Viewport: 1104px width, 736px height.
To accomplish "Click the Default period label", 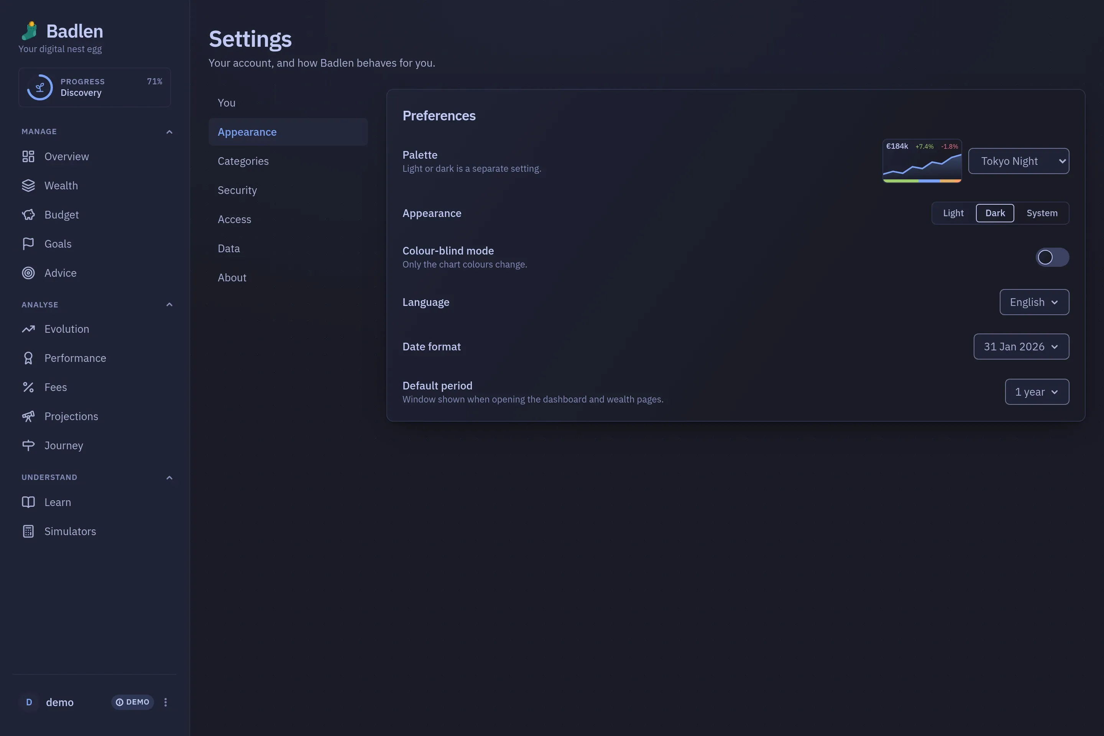I will [437, 386].
